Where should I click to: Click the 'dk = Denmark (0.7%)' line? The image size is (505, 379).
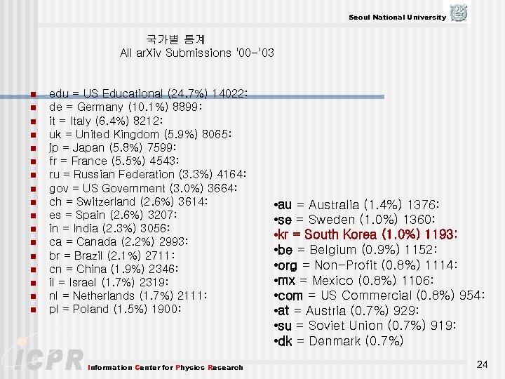[339, 340]
